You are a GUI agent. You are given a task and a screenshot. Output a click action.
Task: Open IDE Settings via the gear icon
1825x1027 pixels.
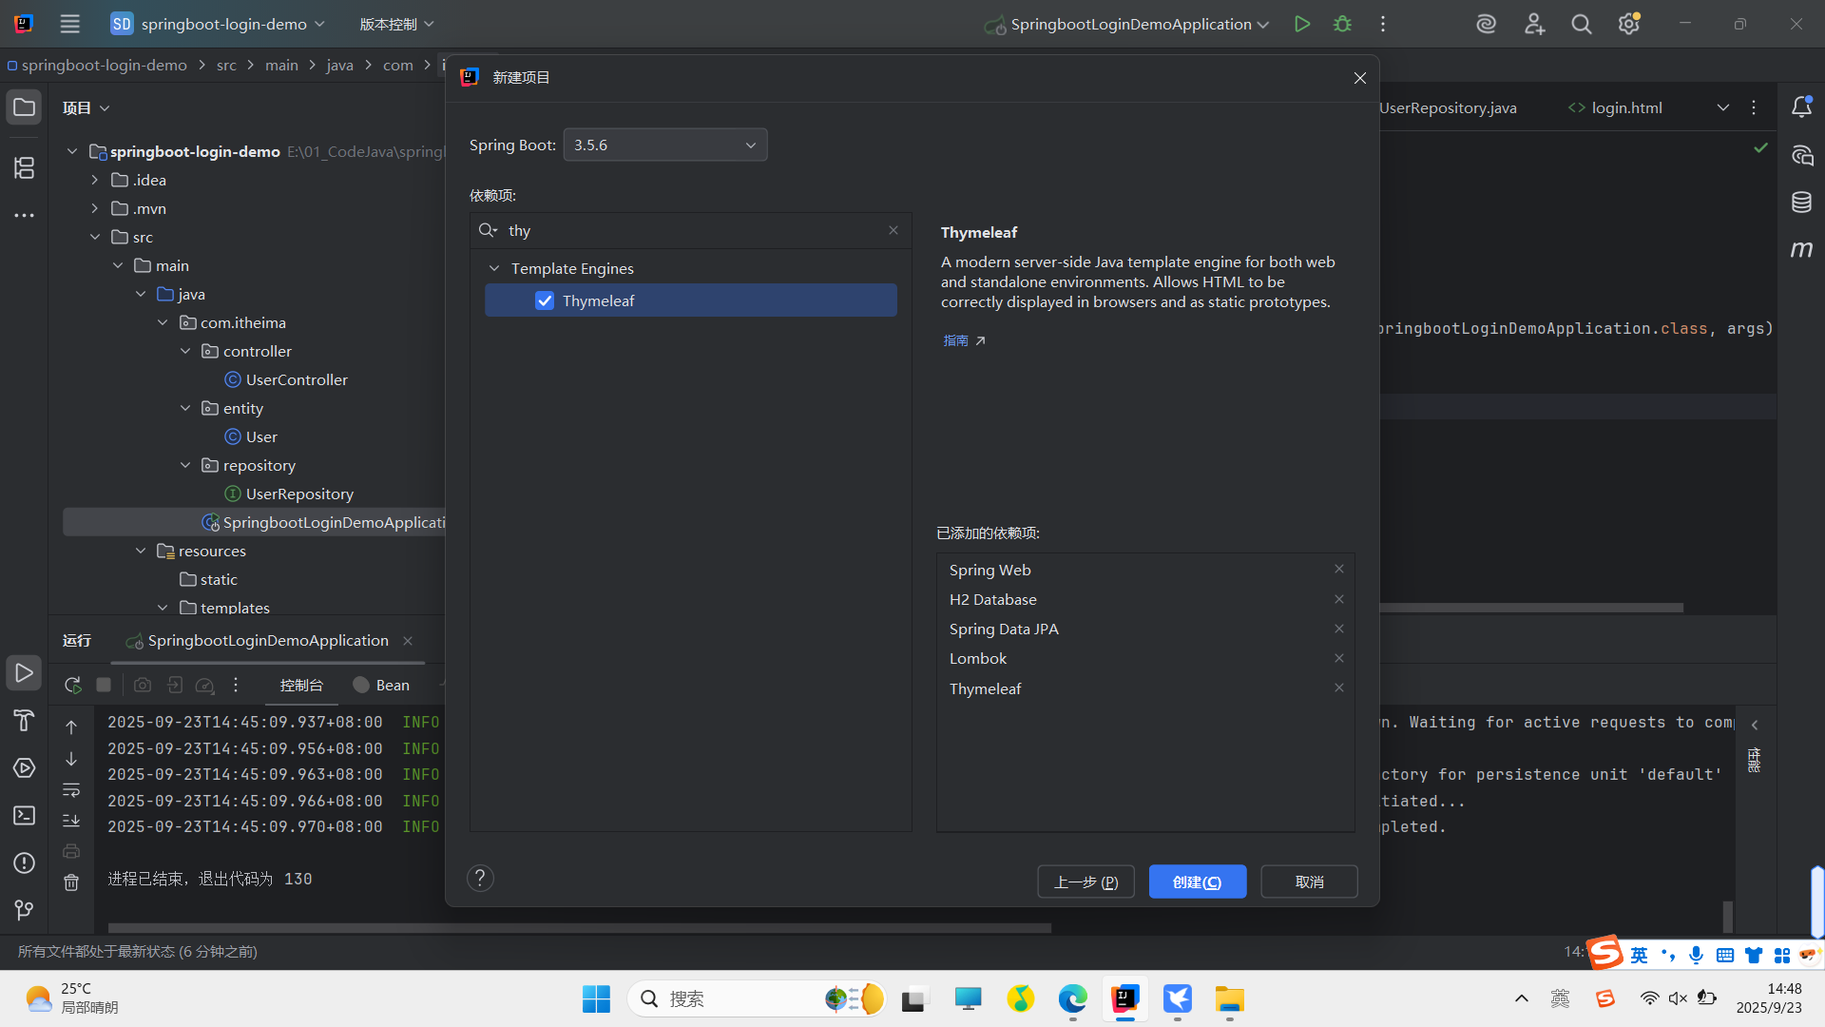pos(1629,24)
